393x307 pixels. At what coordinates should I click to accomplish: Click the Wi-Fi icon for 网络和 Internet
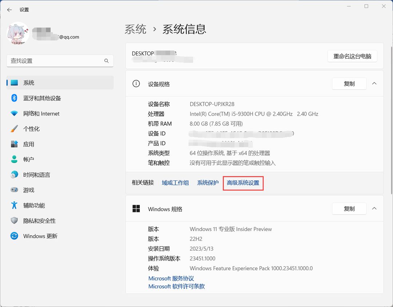(x=14, y=113)
